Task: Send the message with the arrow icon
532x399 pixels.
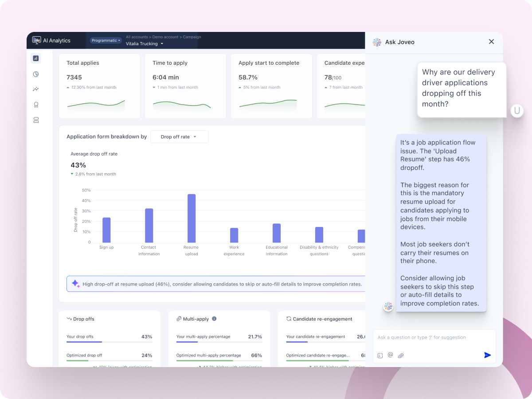Action: [487, 355]
